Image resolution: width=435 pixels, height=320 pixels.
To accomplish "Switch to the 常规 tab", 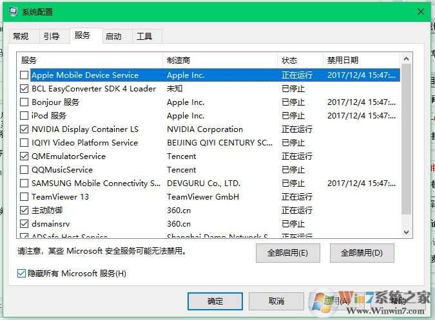I will pyautogui.click(x=21, y=36).
